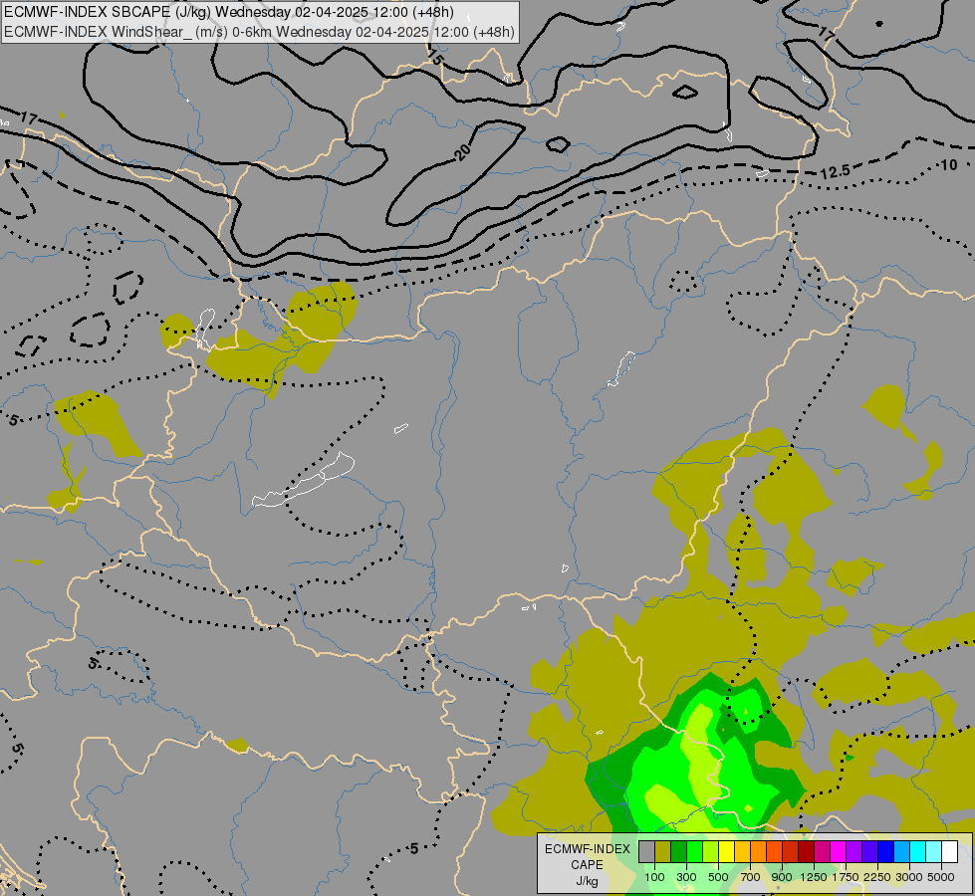Click the '20' wind shear contour label
This screenshot has height=896, width=975.
tap(463, 151)
